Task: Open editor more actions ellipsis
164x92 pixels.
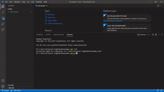Action: (x=161, y=6)
